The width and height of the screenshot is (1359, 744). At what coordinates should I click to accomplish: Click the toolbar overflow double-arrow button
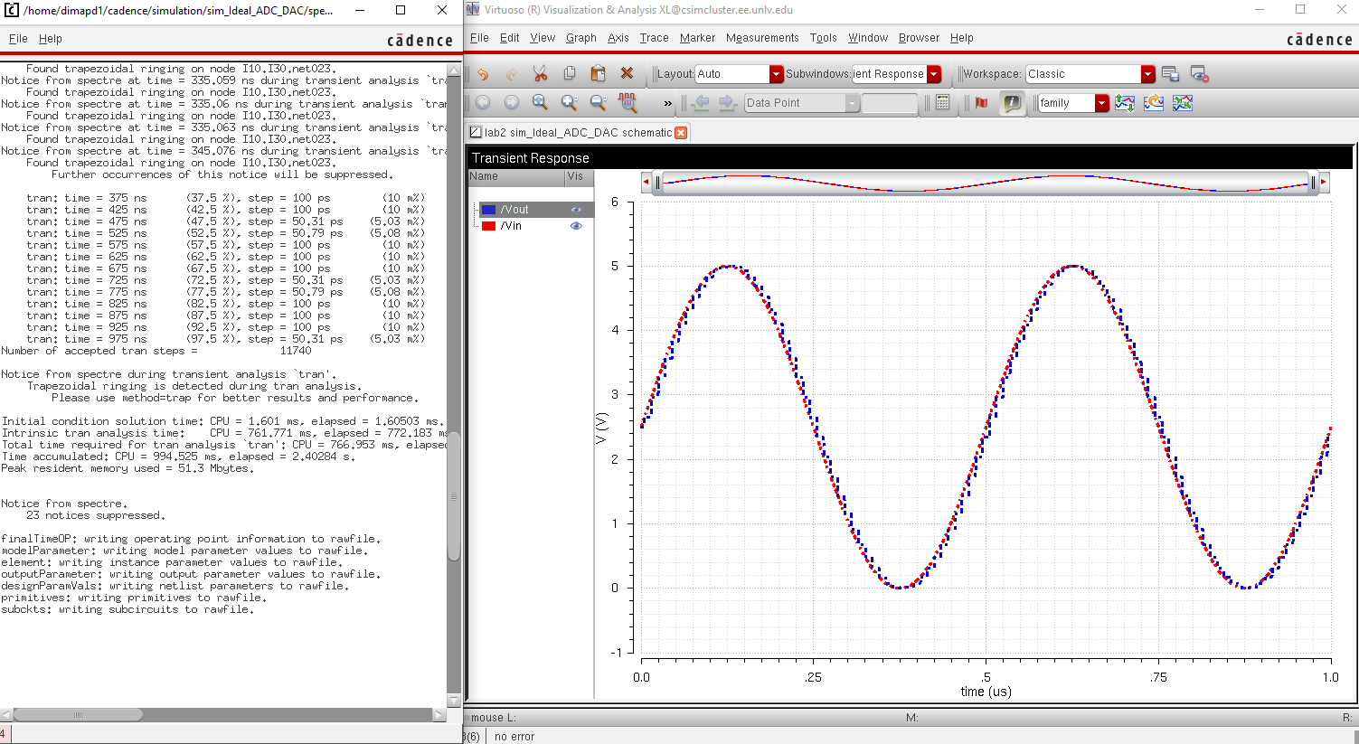click(667, 103)
